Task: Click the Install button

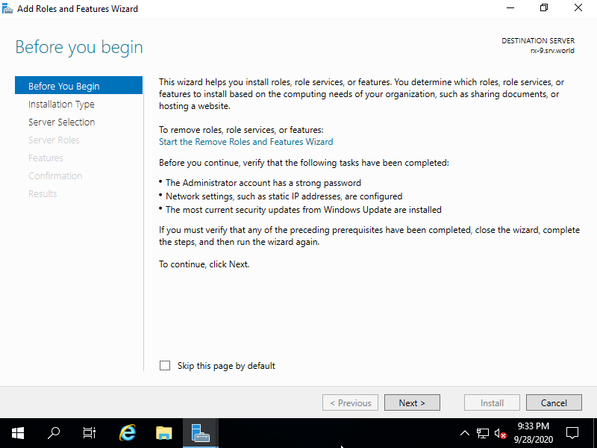Action: point(492,402)
